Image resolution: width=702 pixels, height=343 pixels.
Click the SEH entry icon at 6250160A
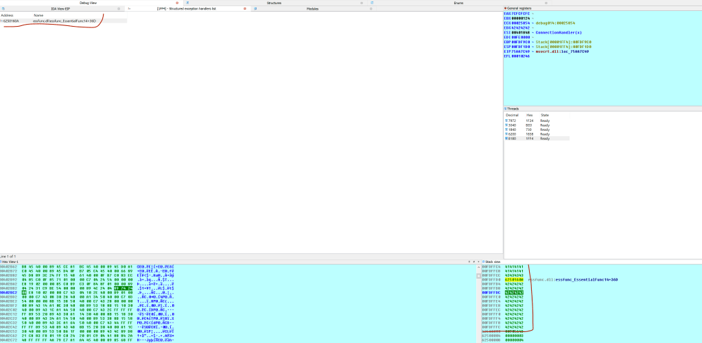(2, 21)
